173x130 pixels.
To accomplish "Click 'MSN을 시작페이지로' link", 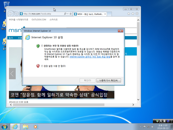I will coord(19,19).
